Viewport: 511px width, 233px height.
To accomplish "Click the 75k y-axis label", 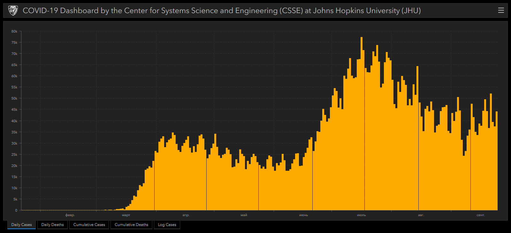I will (x=14, y=42).
